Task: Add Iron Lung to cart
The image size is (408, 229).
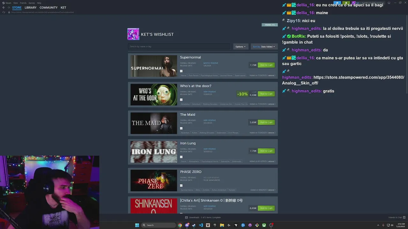Action: tap(266, 151)
